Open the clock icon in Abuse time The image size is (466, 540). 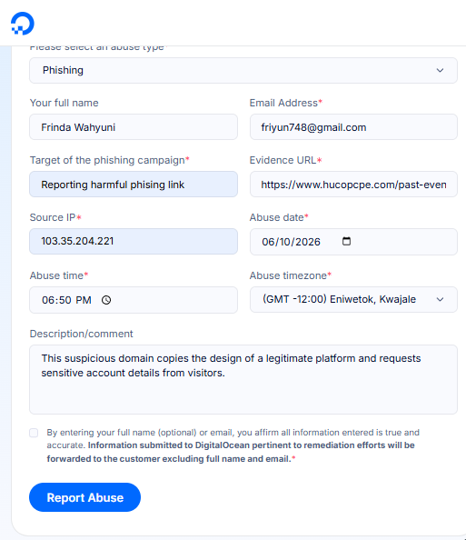click(106, 300)
